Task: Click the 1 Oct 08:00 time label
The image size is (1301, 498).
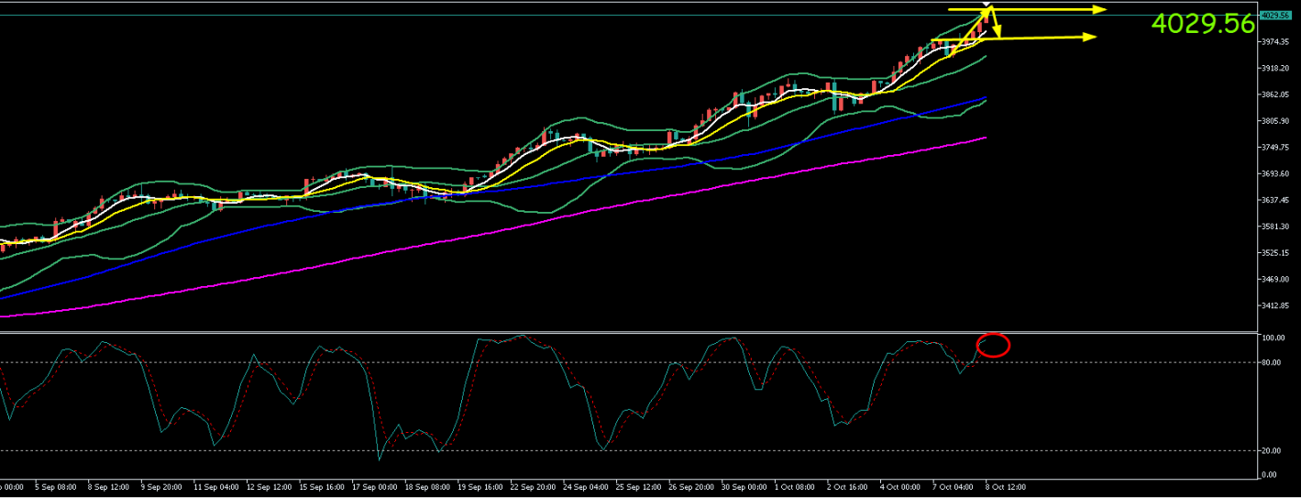Action: pyautogui.click(x=795, y=486)
